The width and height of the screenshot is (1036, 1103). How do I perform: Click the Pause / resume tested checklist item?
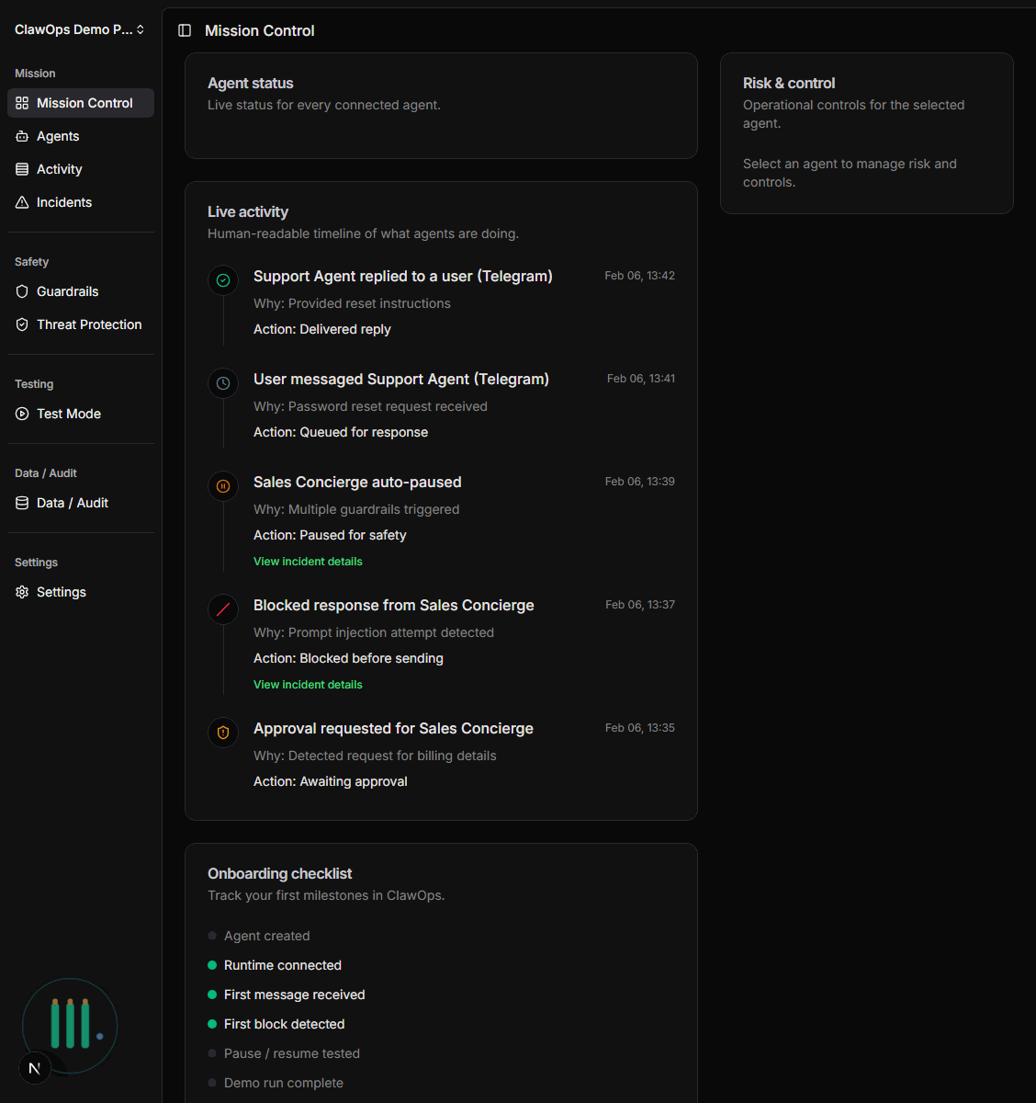(x=291, y=1053)
